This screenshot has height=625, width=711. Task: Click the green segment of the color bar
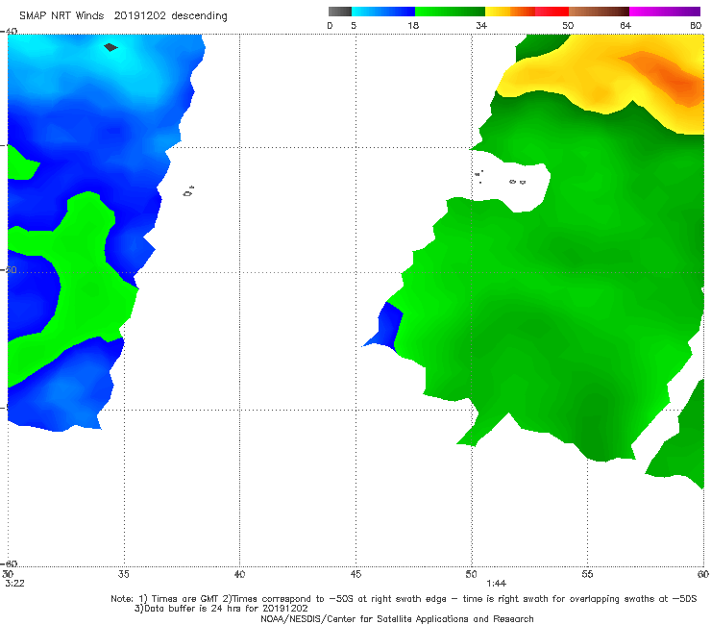coord(450,12)
